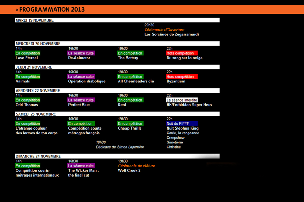Click green En compétition badge above Cheap Thrills

130,123
